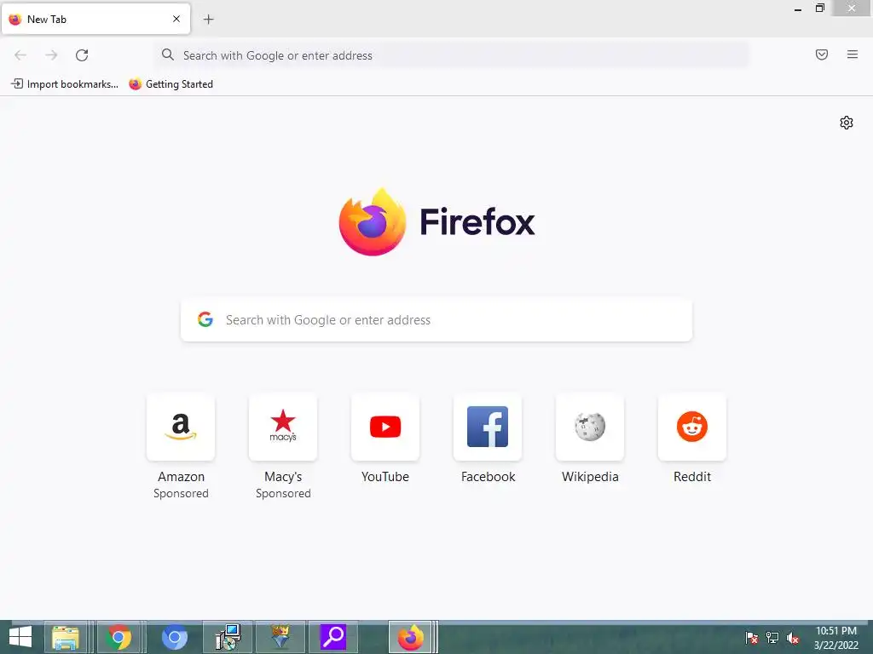Viewport: 873px width, 654px height.
Task: Reload the current page
Action: pyautogui.click(x=82, y=55)
